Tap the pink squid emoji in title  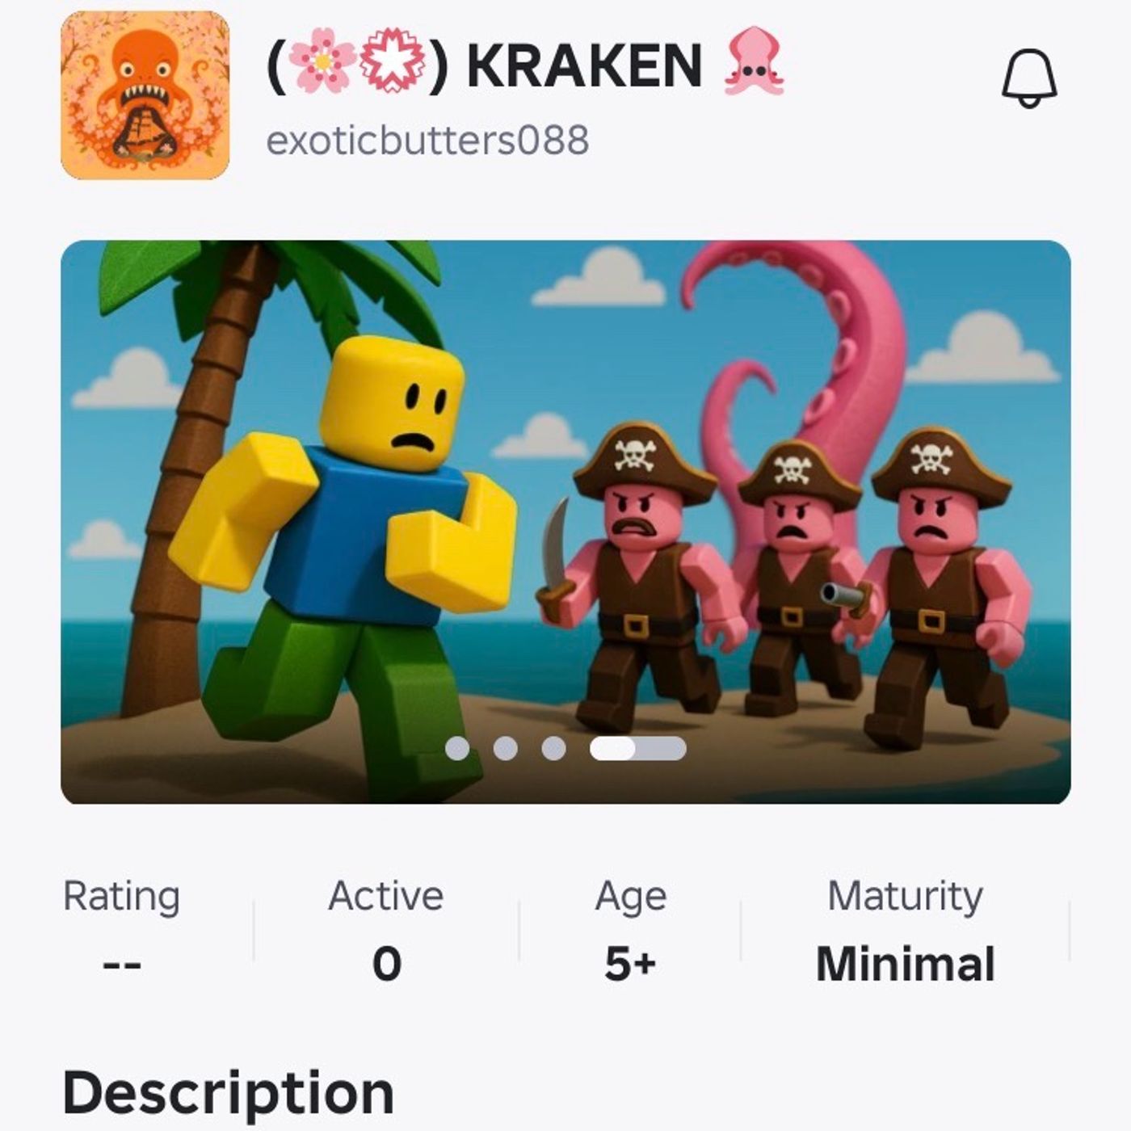(754, 62)
